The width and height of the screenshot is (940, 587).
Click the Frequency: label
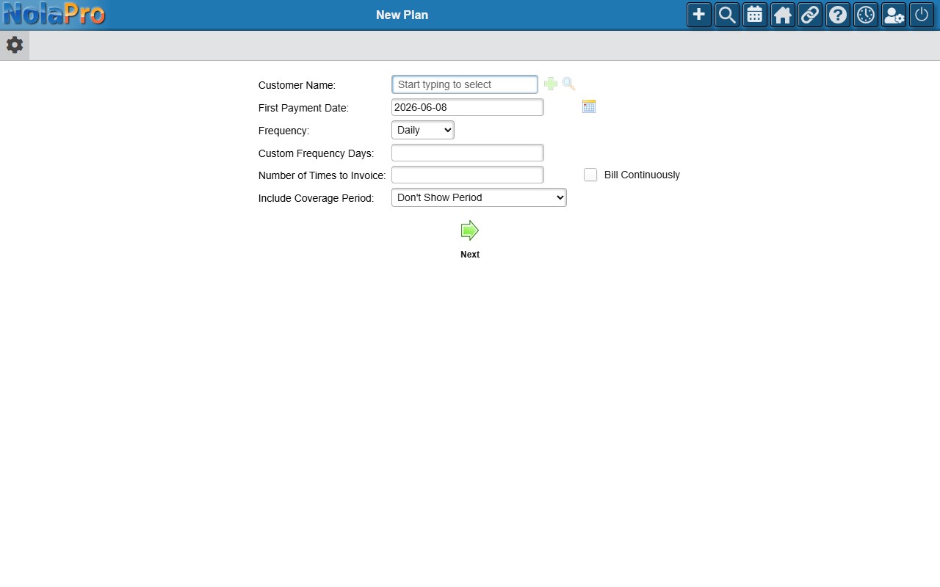(x=283, y=131)
